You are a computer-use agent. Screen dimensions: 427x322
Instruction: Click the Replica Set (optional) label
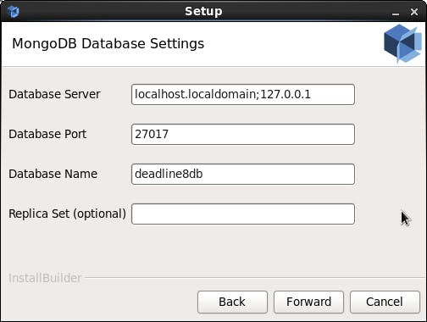click(68, 214)
